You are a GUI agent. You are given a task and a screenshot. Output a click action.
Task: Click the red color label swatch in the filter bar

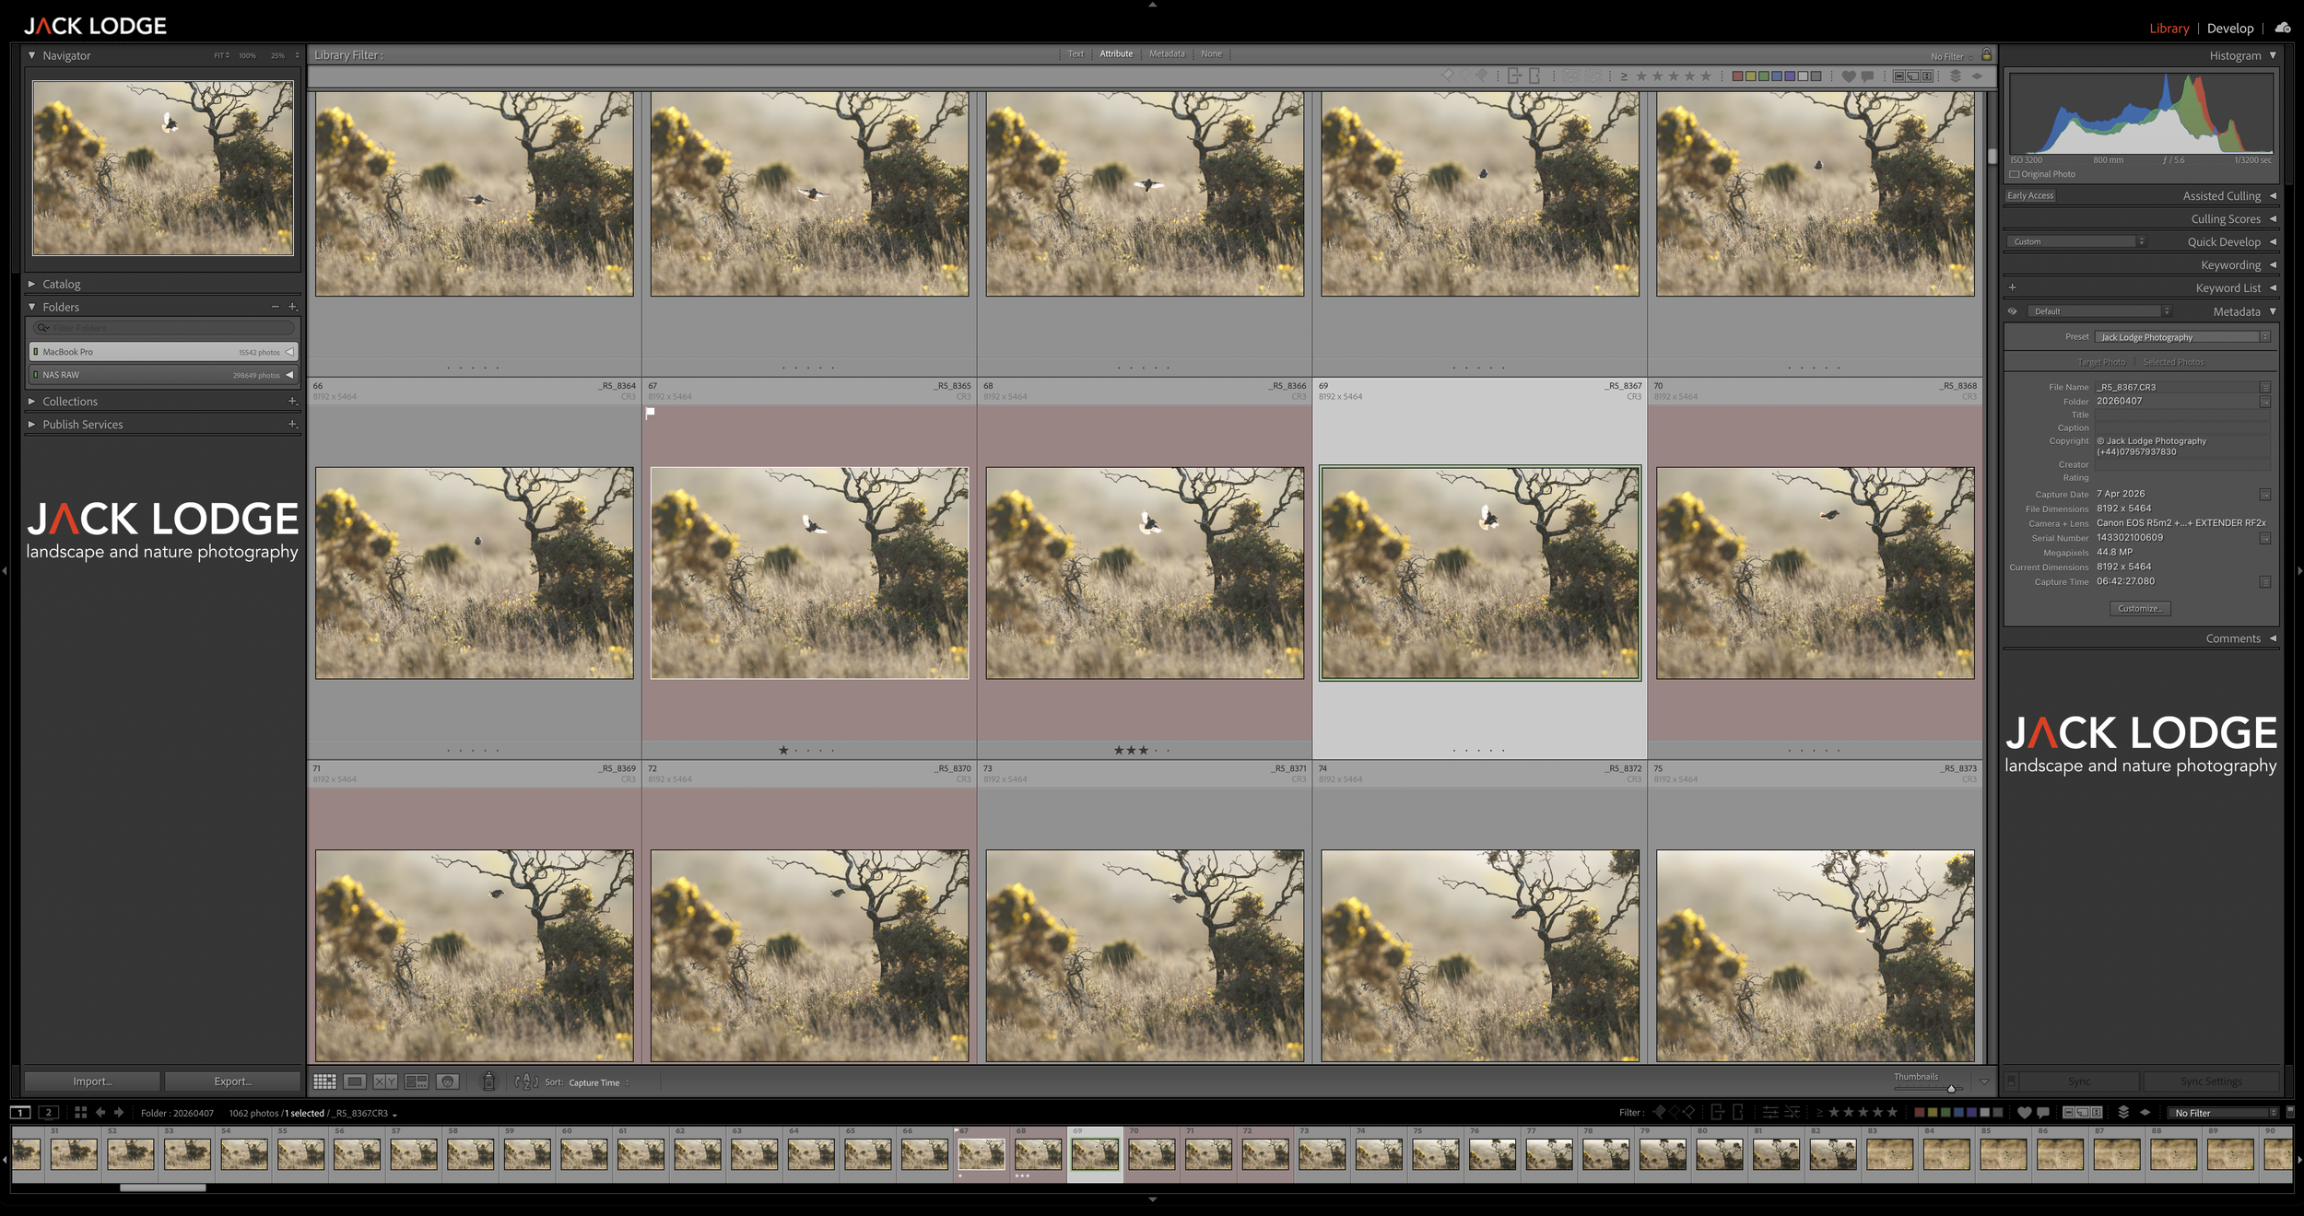click(1736, 75)
